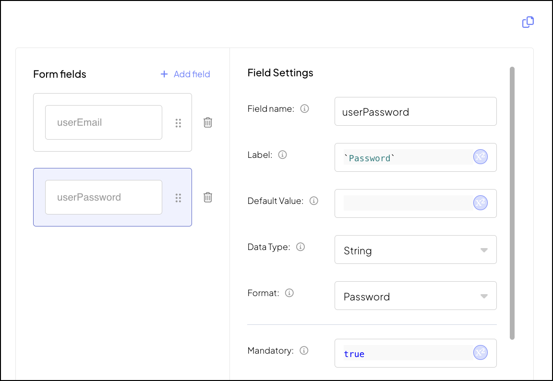Viewport: 553px width, 381px height.
Task: Click info icon next to Label
Action: pos(283,155)
